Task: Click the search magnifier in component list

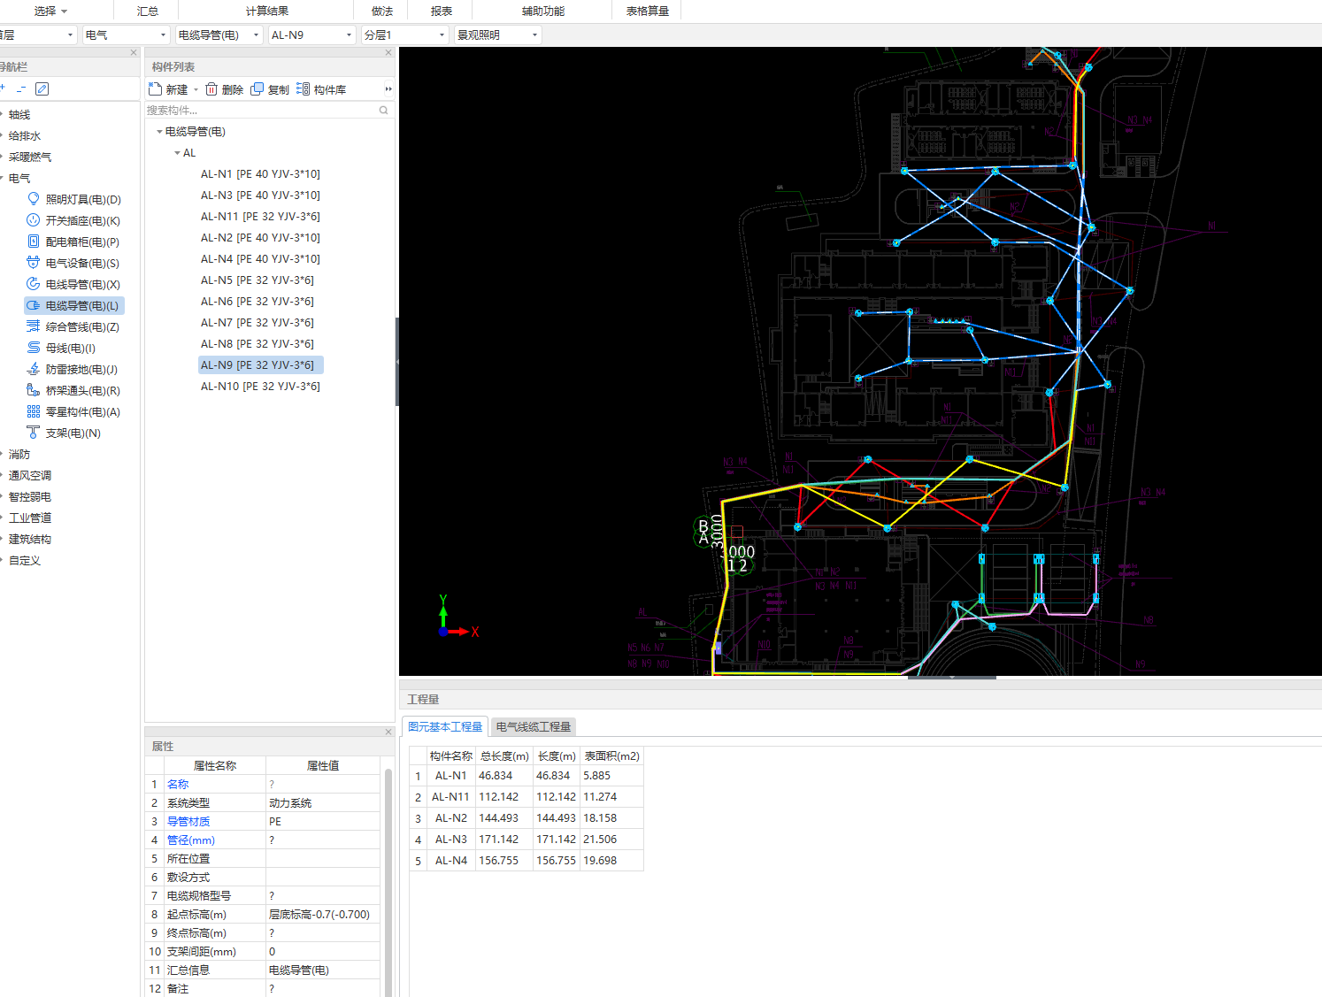Action: [x=383, y=111]
